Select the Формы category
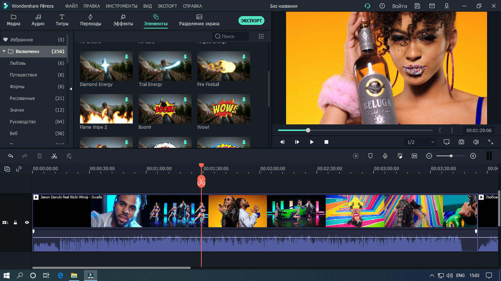 tap(33, 86)
